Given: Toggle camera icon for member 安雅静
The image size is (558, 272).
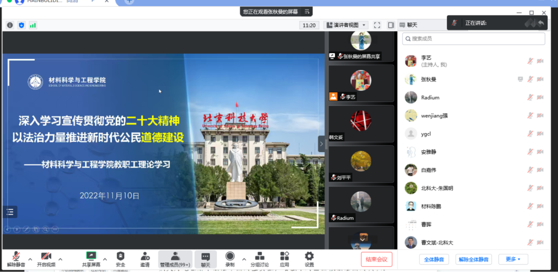Looking at the screenshot, I should click(x=540, y=152).
